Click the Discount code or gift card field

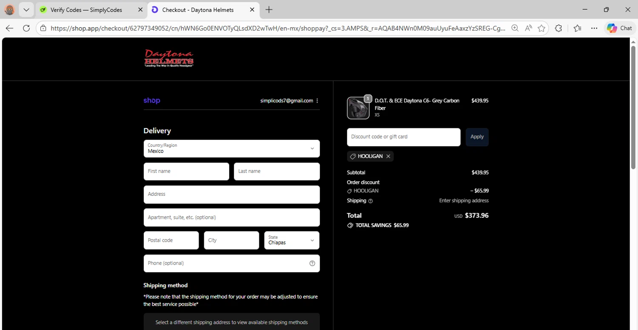(x=404, y=137)
